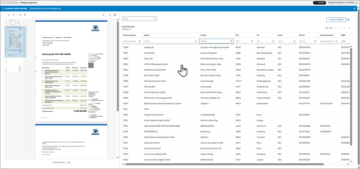360x169 pixels.
Task: Click search icon in PLZ filter
Action: (x=252, y=41)
